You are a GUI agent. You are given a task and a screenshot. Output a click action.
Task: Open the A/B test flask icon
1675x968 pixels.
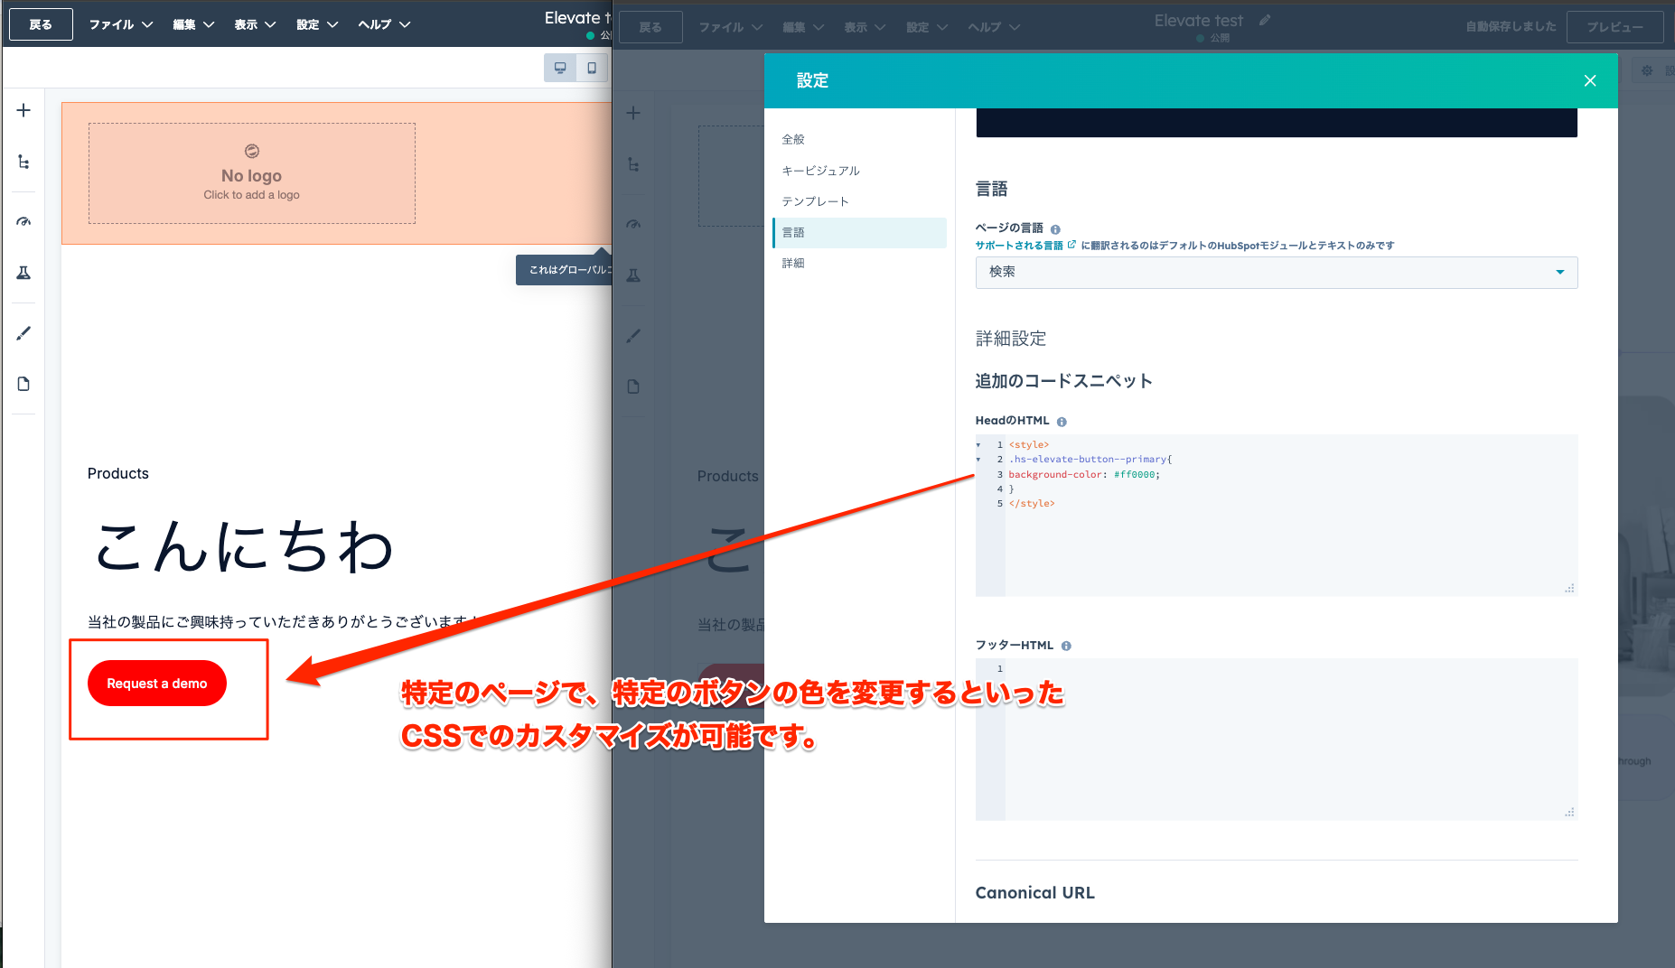(23, 273)
